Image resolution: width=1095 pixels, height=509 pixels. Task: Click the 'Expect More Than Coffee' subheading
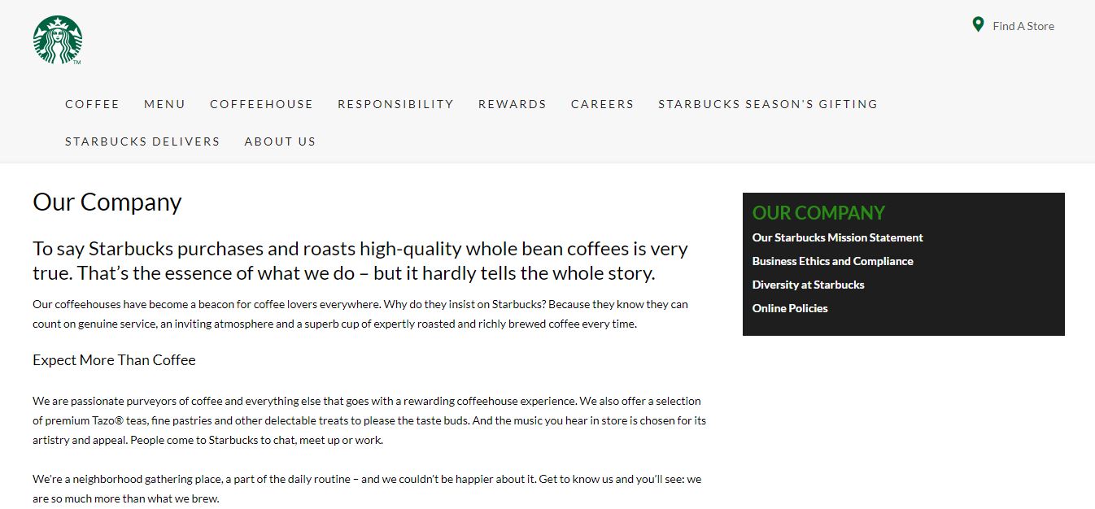114,360
